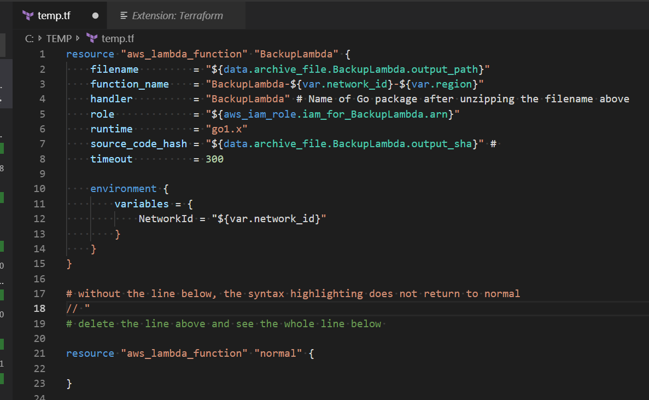Click line number 18 in the gutter
The width and height of the screenshot is (649, 400).
click(x=39, y=308)
